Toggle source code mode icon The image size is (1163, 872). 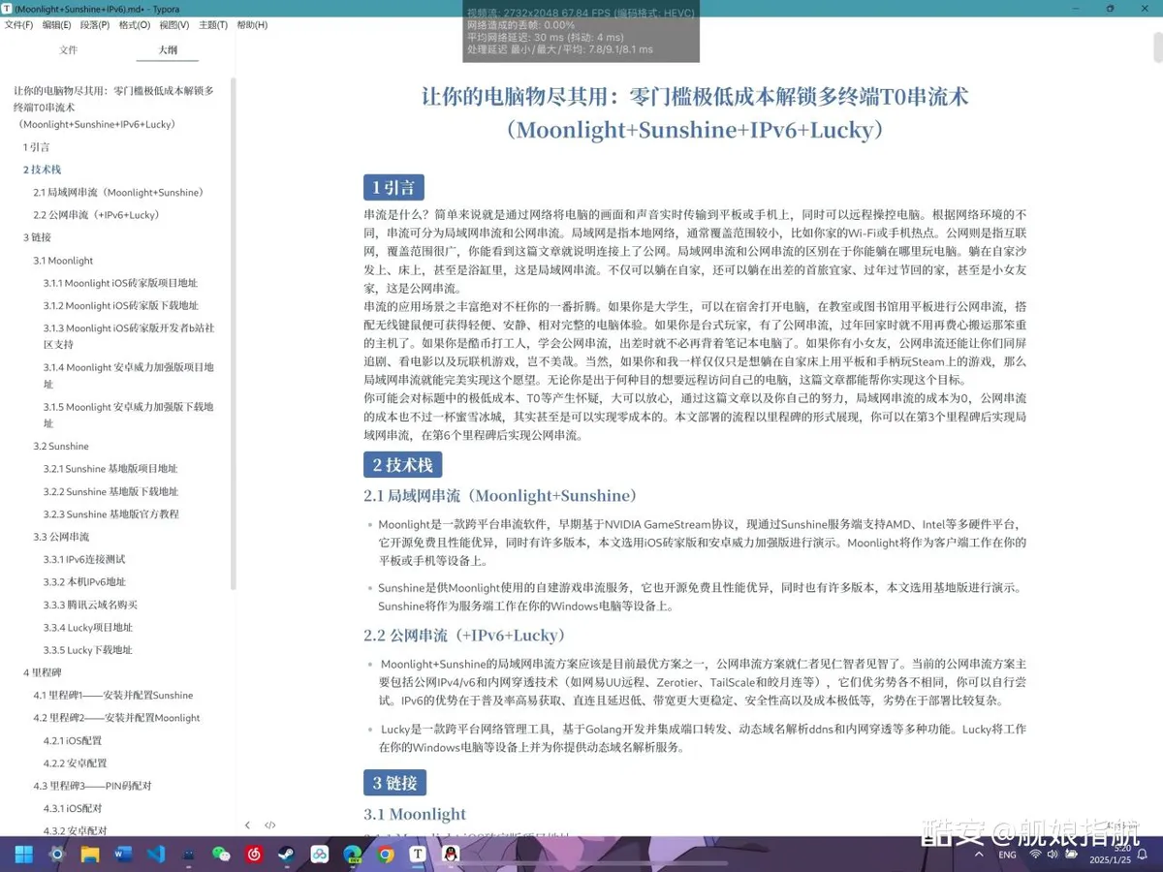[x=270, y=825]
